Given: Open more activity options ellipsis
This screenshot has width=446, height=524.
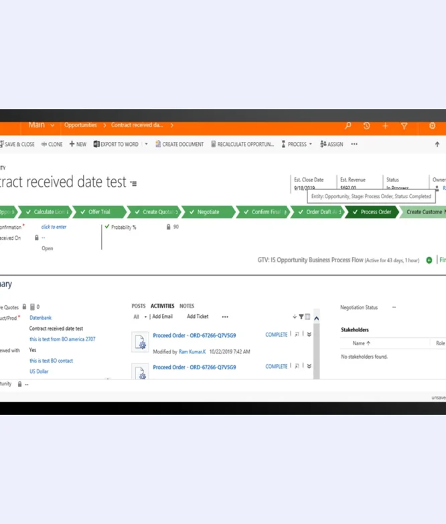Looking at the screenshot, I should pyautogui.click(x=225, y=317).
